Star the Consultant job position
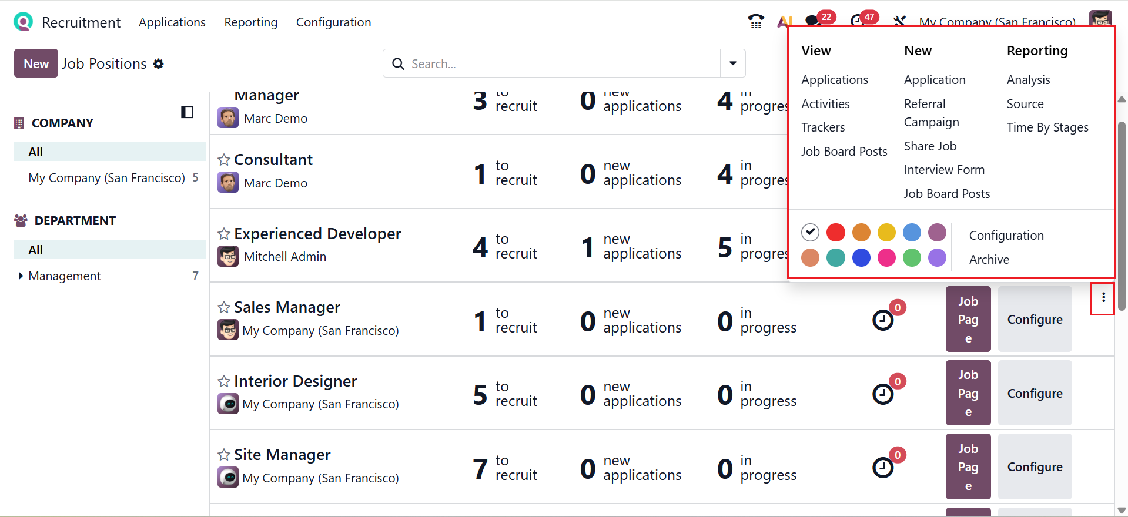This screenshot has width=1128, height=517. pos(224,160)
